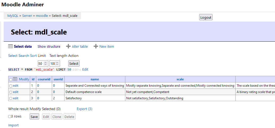This screenshot has height=128, width=275.
Task: Open Alter table
Action: 80,46
